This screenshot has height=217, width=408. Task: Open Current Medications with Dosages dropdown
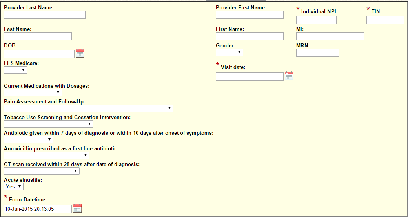33,93
